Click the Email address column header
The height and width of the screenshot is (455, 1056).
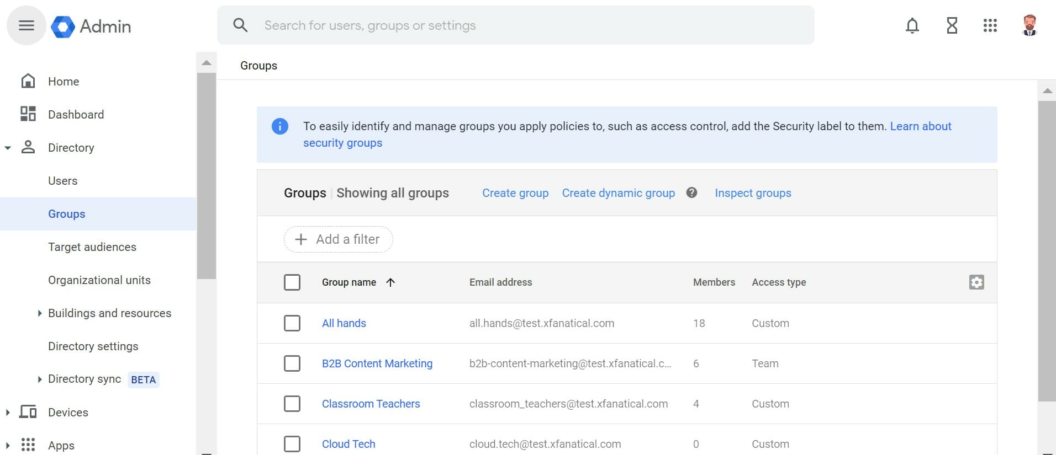pyautogui.click(x=501, y=282)
